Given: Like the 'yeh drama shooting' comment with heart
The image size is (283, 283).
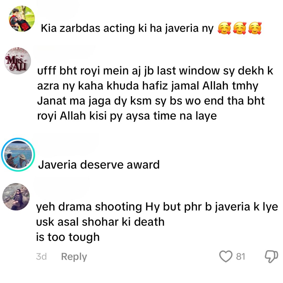Looking at the screenshot, I should pyautogui.click(x=226, y=257).
